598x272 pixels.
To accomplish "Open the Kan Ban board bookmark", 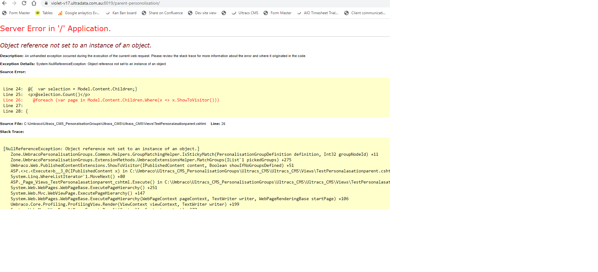I will pyautogui.click(x=121, y=13).
